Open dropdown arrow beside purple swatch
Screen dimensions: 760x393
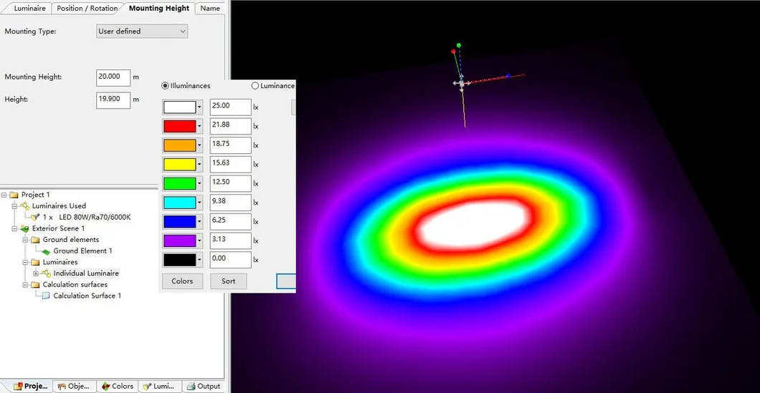(199, 241)
